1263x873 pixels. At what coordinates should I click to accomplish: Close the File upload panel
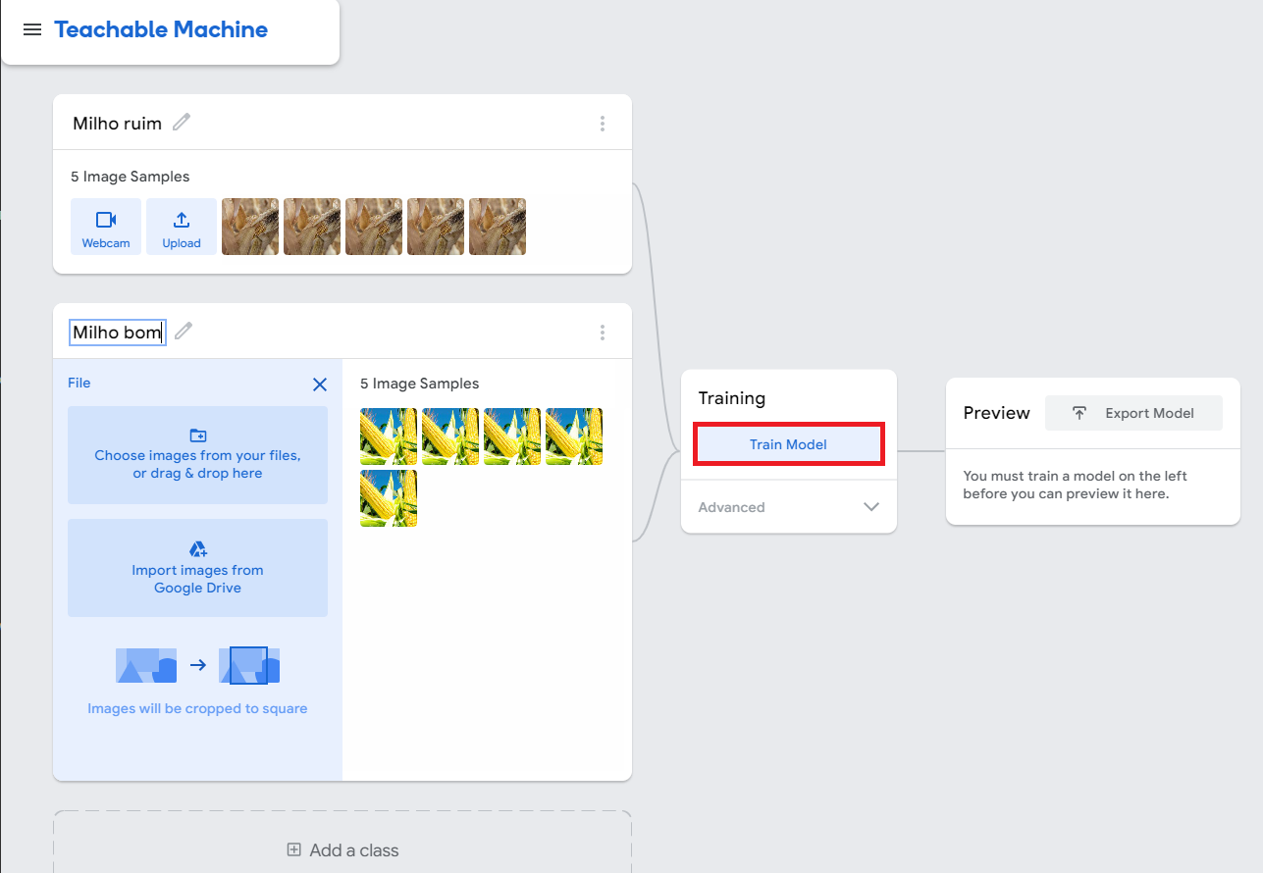point(320,385)
